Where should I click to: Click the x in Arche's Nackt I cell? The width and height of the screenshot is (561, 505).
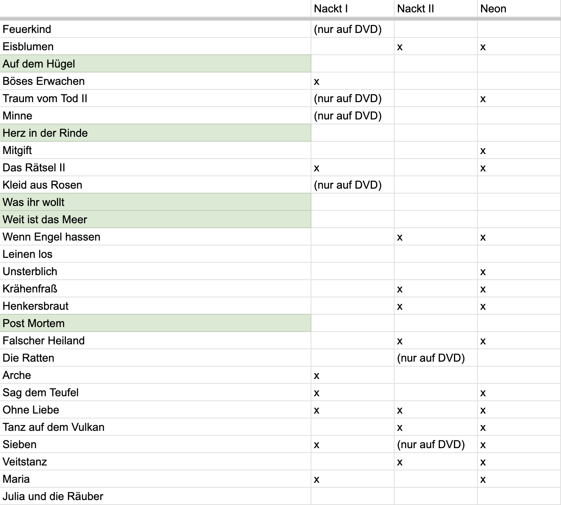(316, 376)
